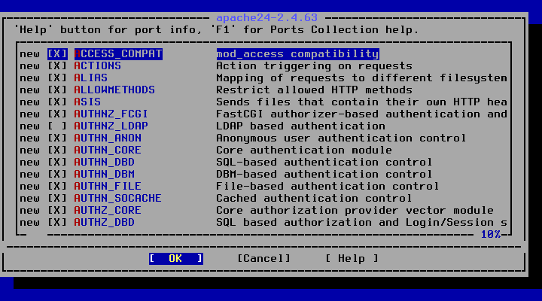Click description 'mod_access compatibility'
This screenshot has height=301, width=542.
(297, 54)
